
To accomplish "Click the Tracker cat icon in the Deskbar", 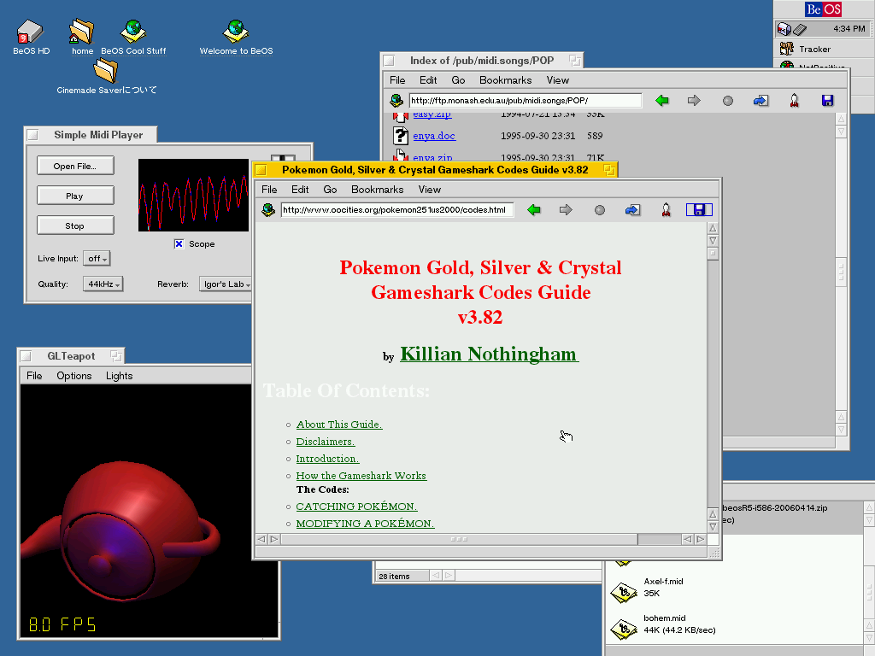I will tap(787, 49).
